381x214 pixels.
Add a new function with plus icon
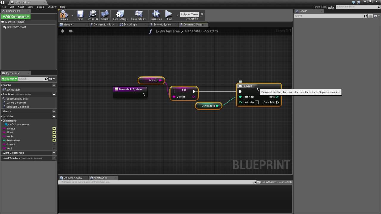(x=54, y=94)
